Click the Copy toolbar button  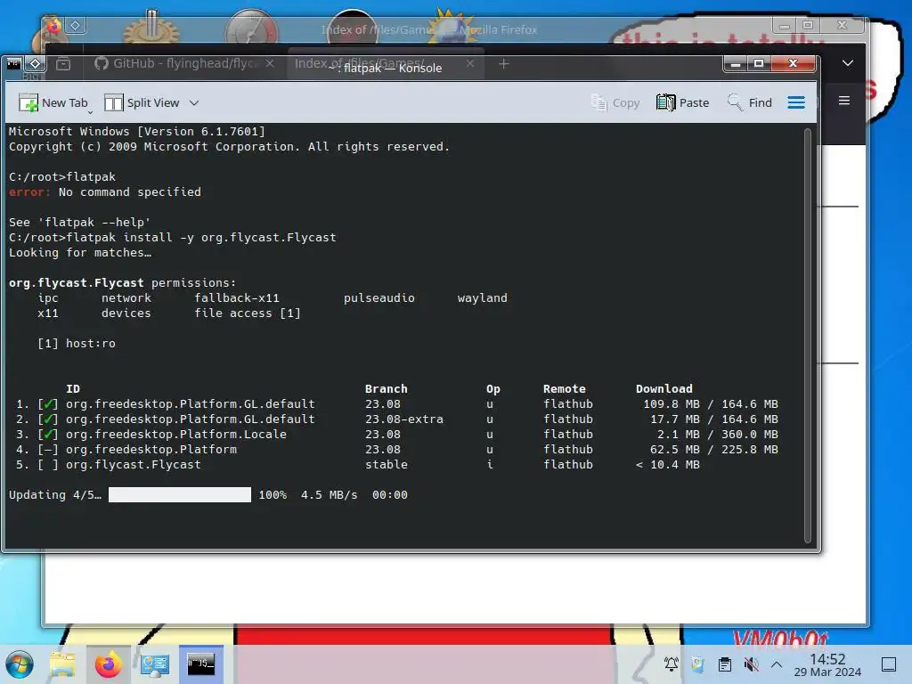coord(615,103)
